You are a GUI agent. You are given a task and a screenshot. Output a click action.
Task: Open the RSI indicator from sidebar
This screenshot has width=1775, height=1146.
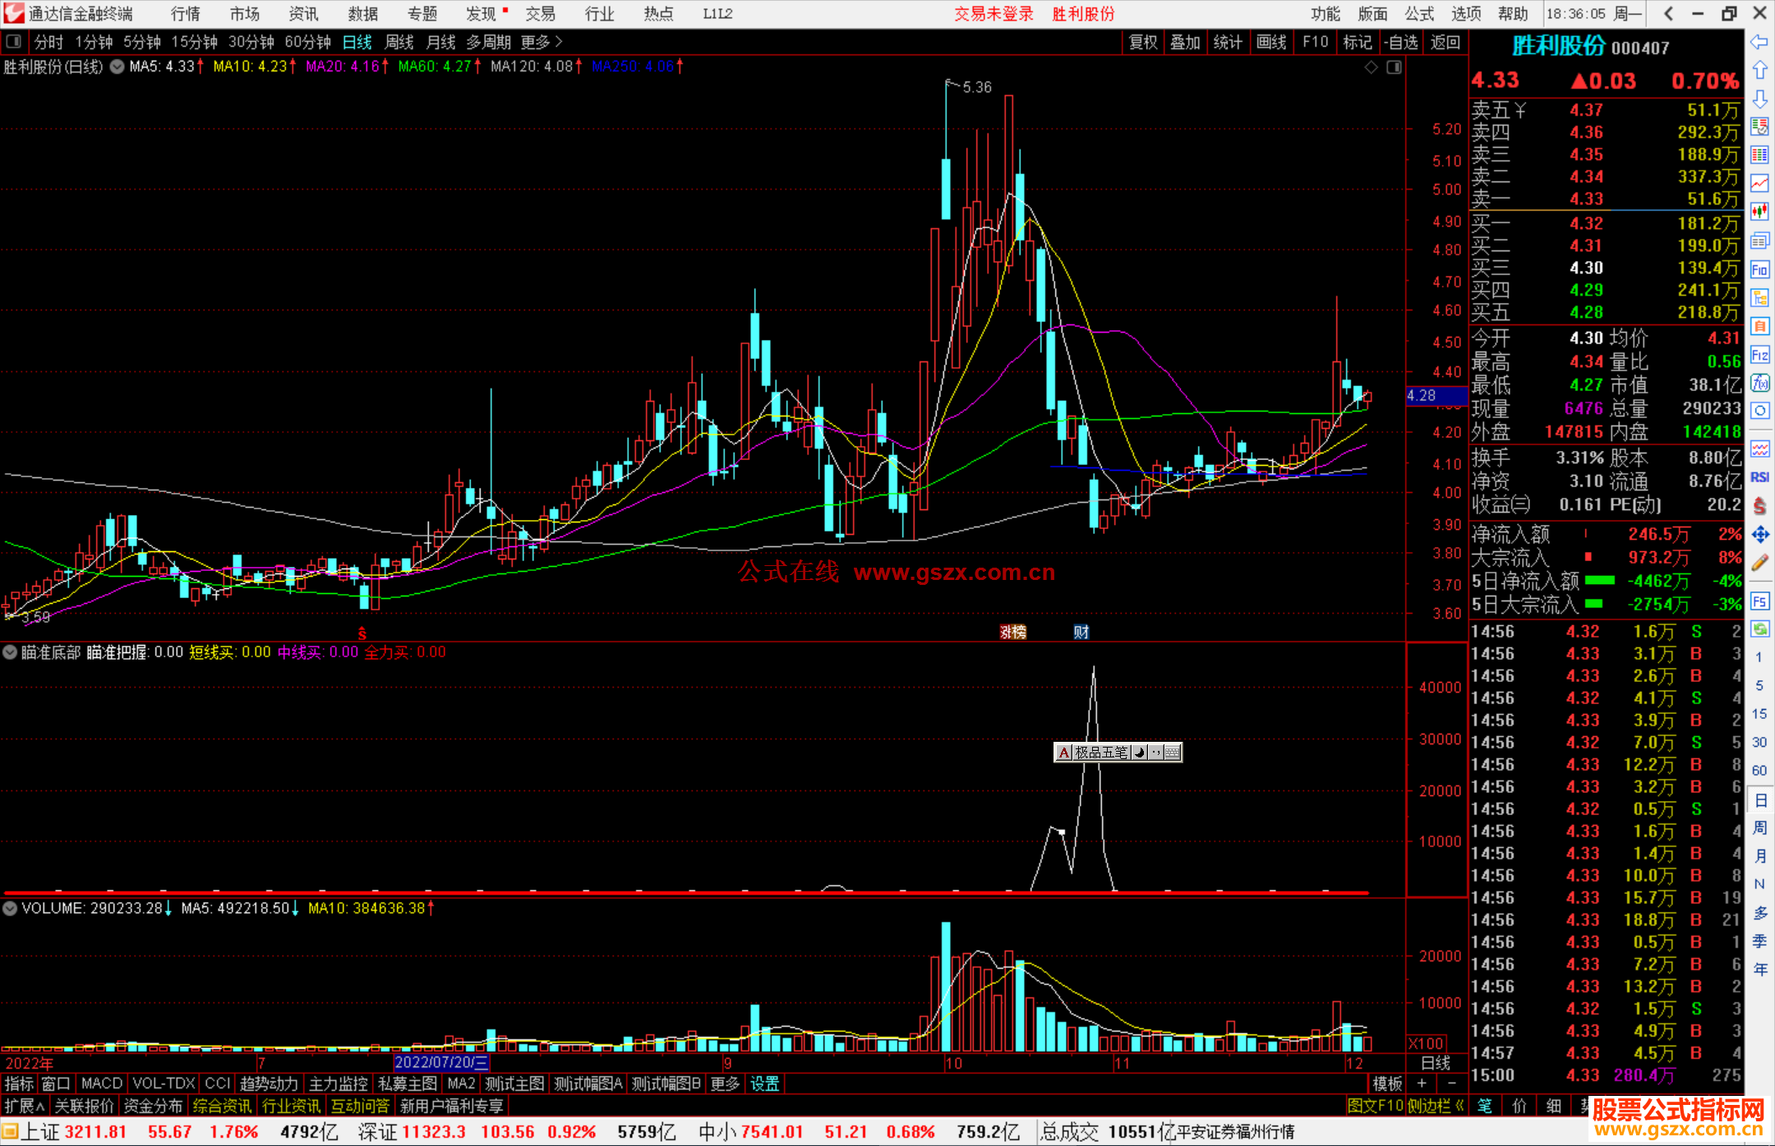[1759, 477]
